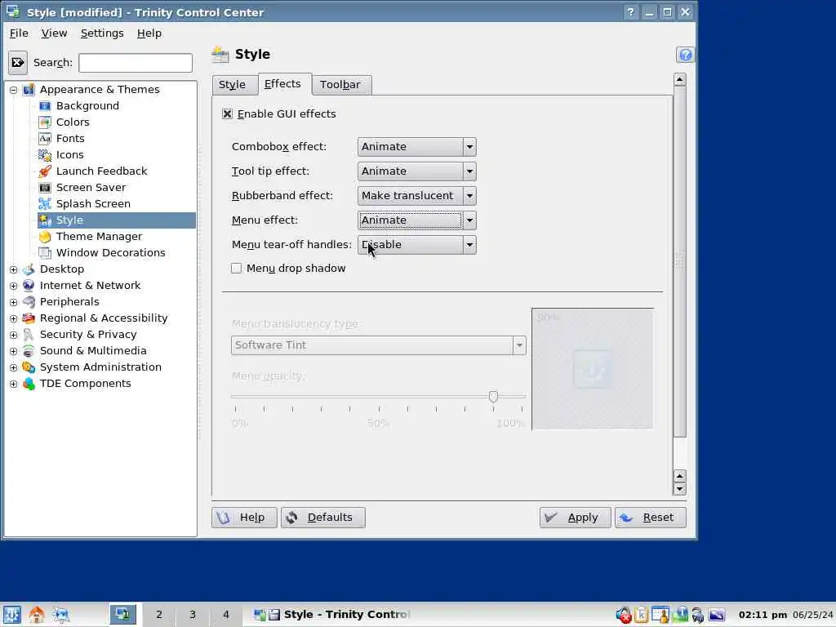The width and height of the screenshot is (836, 627).
Task: Click the display icon at the tray's right end
Action: pos(717,615)
